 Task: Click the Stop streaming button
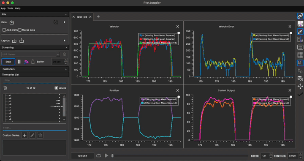8,62
